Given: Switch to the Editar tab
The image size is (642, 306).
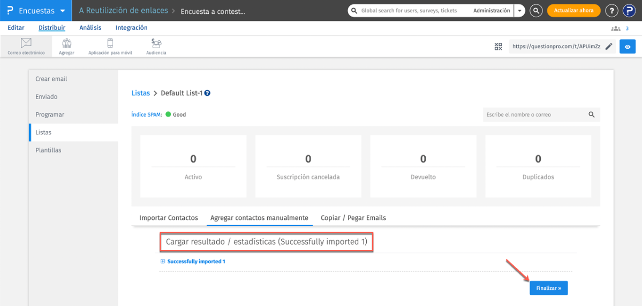Looking at the screenshot, I should tap(16, 28).
